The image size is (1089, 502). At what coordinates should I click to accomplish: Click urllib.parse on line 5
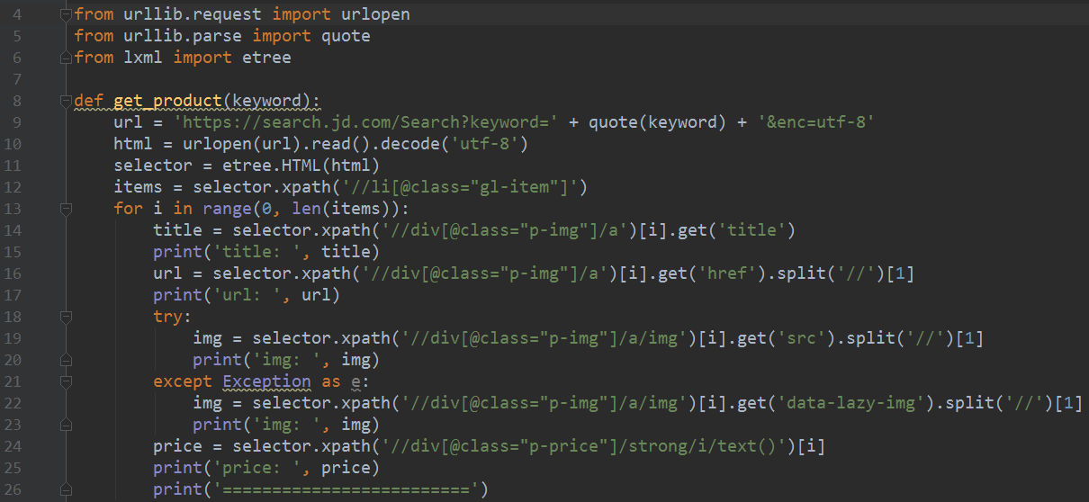pos(184,36)
